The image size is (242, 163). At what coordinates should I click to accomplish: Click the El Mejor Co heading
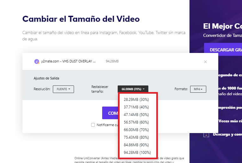point(223,26)
